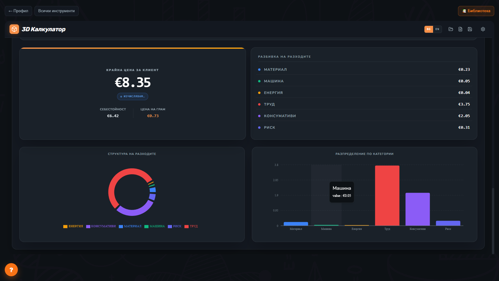Open help with the question mark button
Image resolution: width=499 pixels, height=281 pixels.
[x=11, y=270]
